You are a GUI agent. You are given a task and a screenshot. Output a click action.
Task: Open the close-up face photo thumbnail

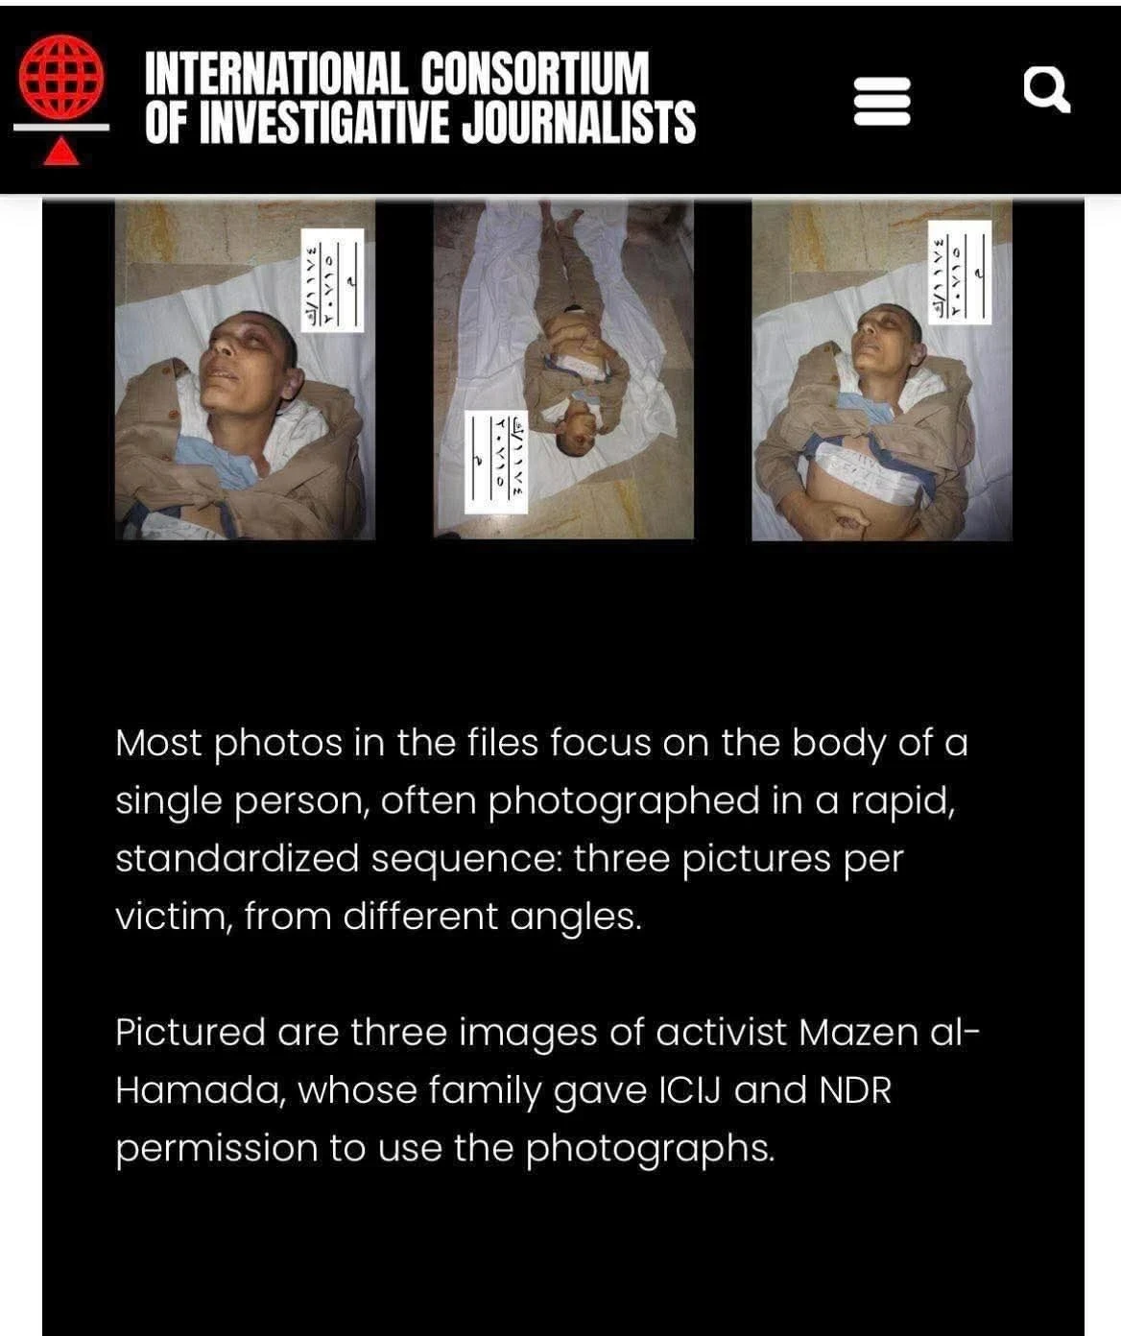245,370
